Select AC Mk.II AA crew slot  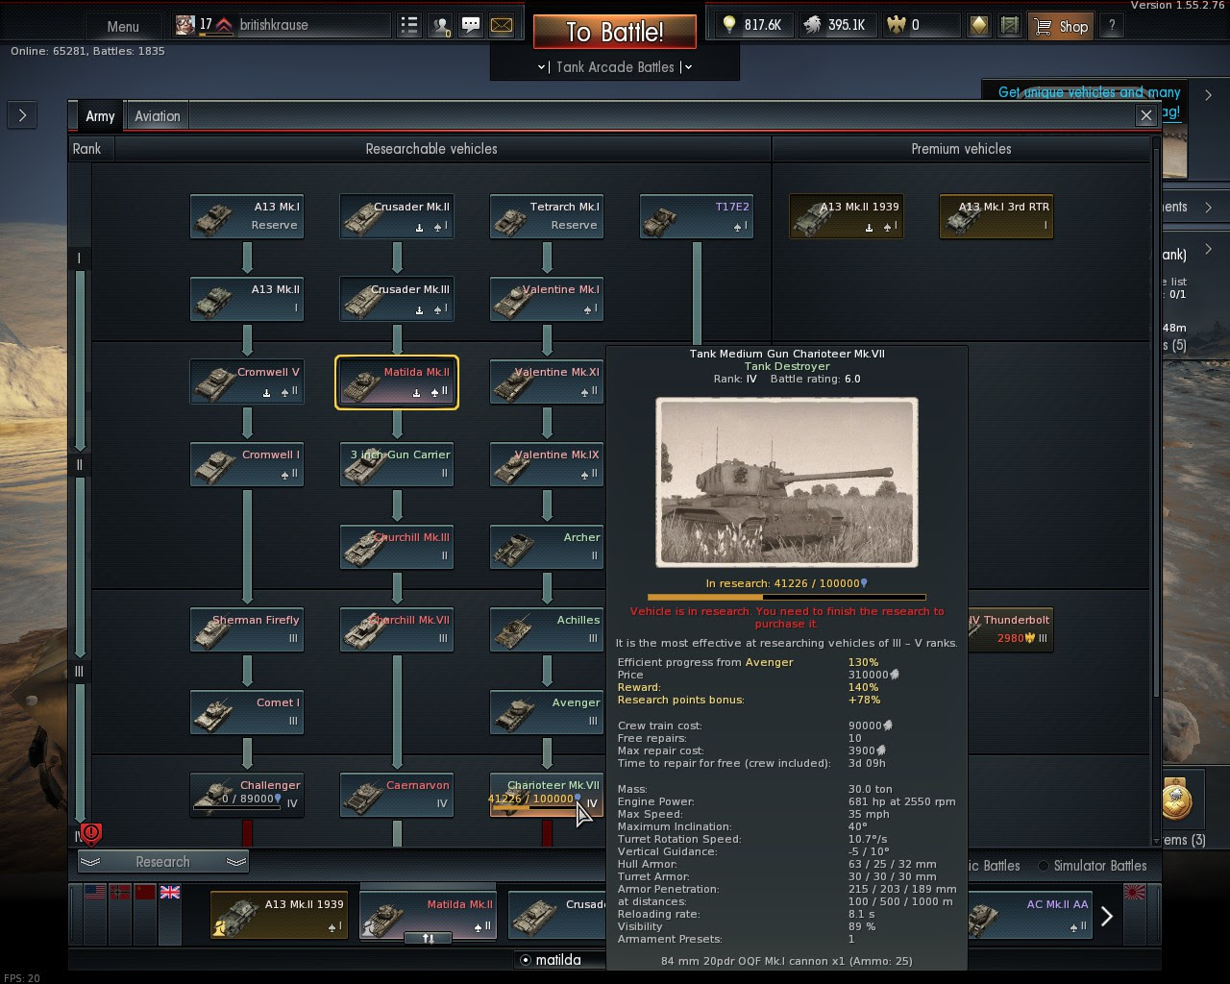1031,915
